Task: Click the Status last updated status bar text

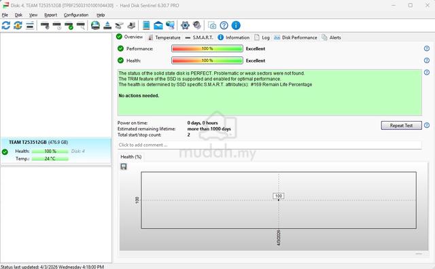Action: click(x=52, y=267)
